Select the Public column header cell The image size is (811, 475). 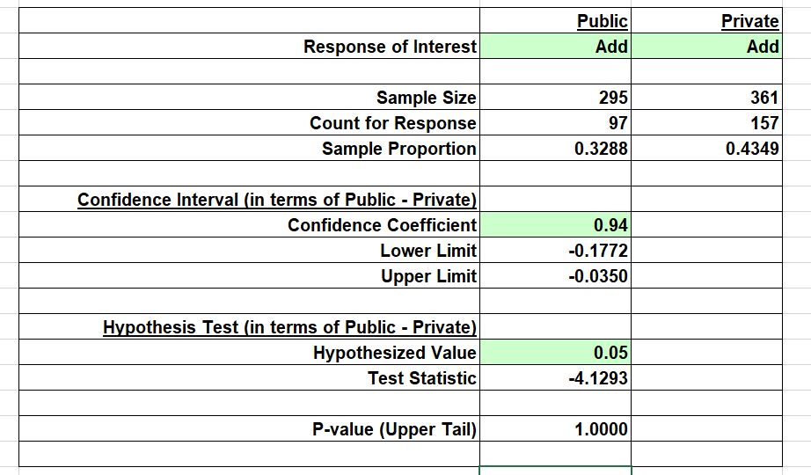[555, 21]
